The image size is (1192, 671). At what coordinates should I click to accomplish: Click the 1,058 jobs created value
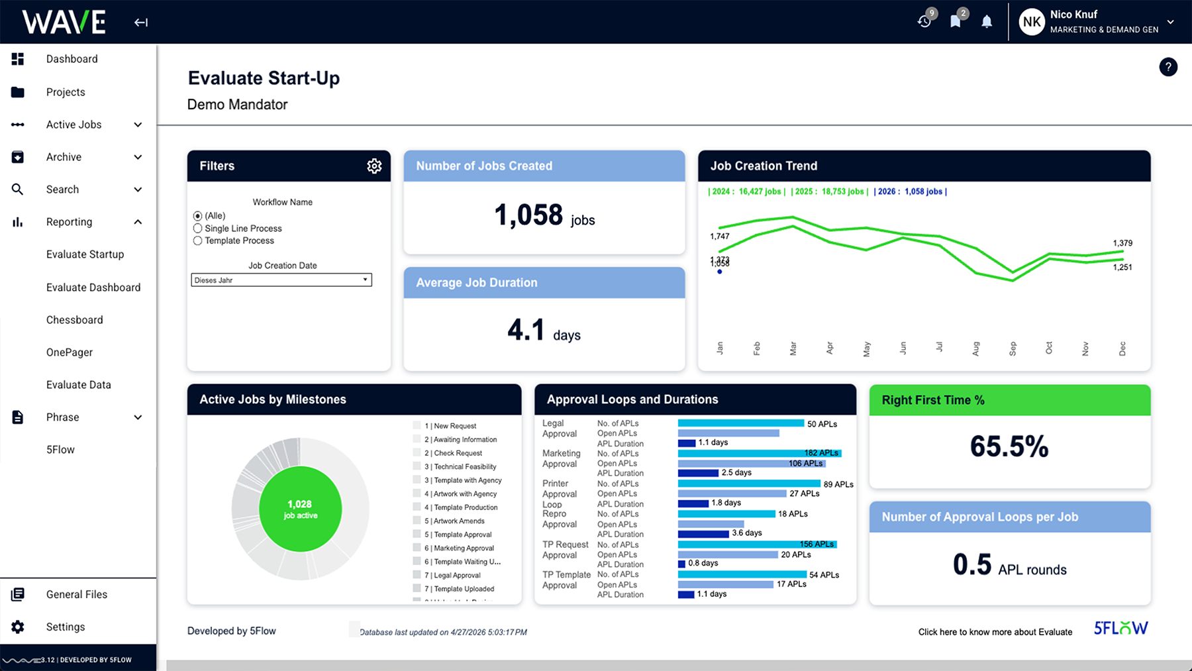pyautogui.click(x=544, y=215)
